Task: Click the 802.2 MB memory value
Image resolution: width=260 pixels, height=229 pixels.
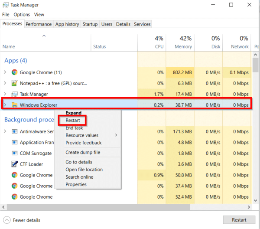Action: pos(182,72)
